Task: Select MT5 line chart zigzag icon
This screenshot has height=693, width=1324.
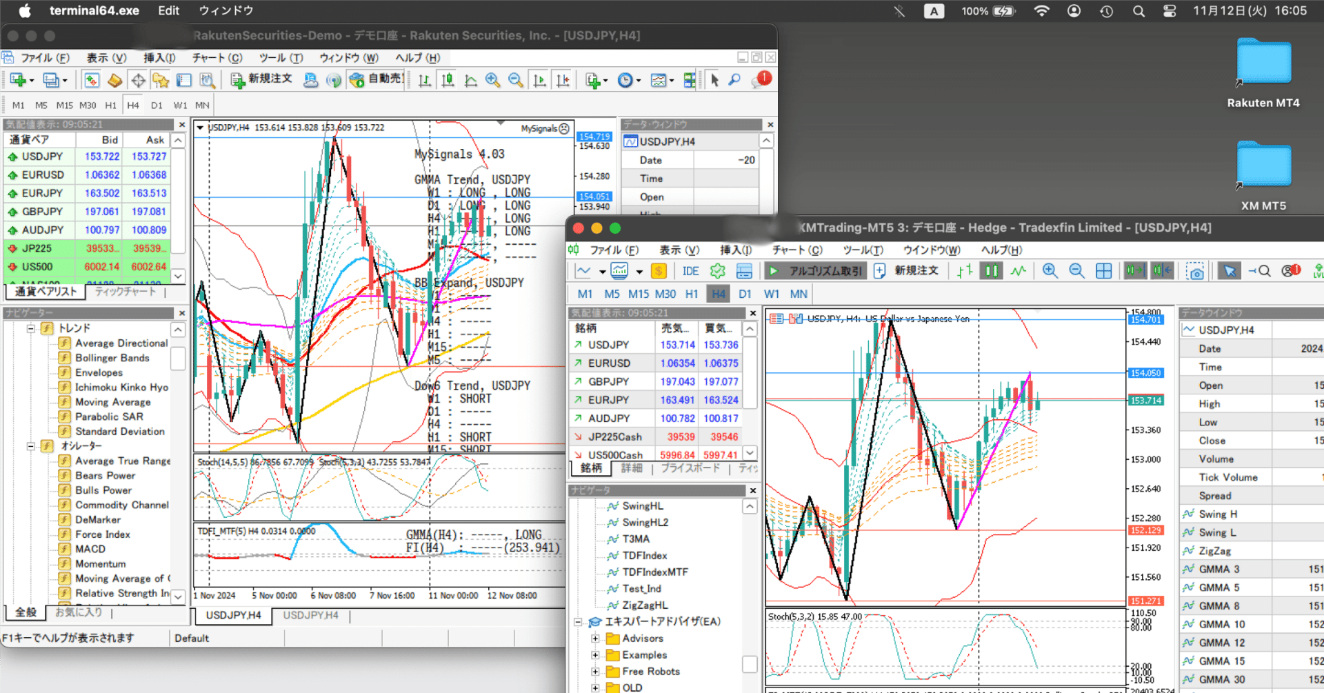Action: point(1018,271)
